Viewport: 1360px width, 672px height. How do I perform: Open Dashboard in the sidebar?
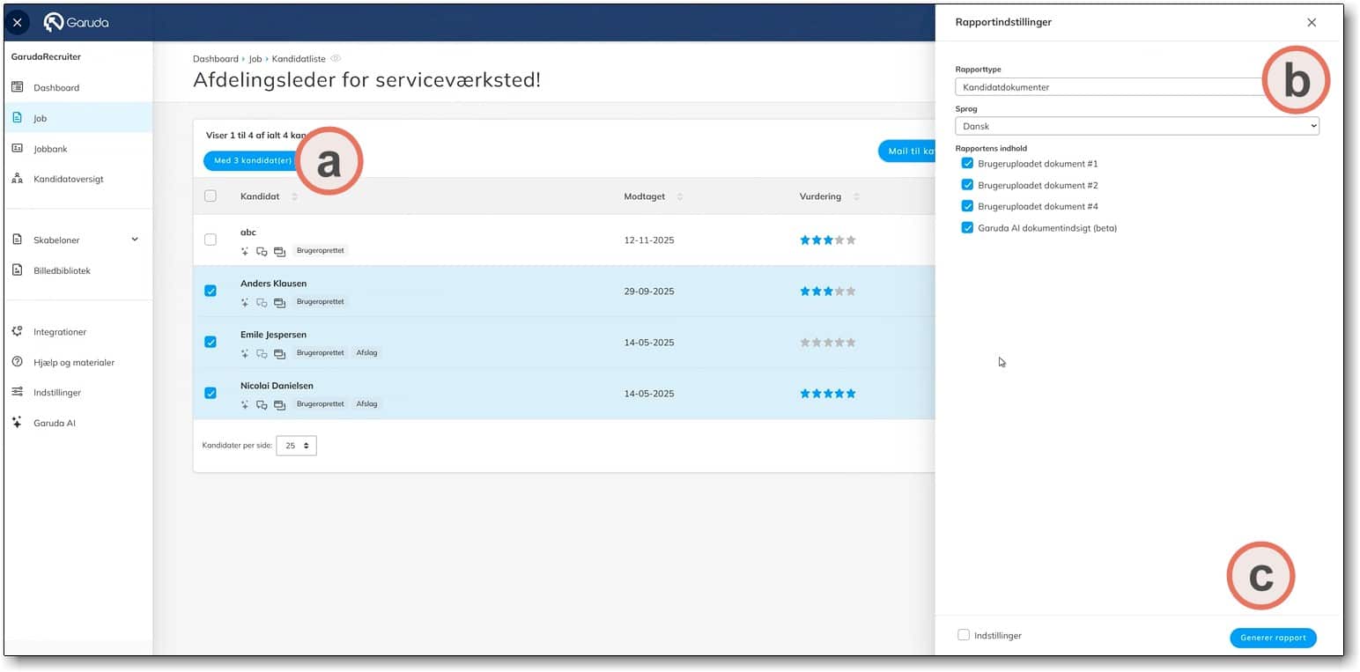coord(56,87)
